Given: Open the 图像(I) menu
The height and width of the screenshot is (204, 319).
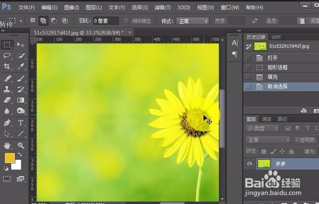Looking at the screenshot, I should [71, 8].
